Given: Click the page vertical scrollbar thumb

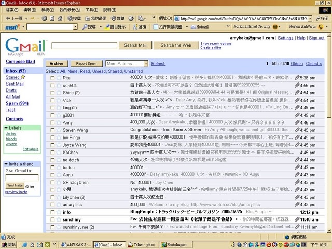Looking at the screenshot, I should [x=329, y=77].
